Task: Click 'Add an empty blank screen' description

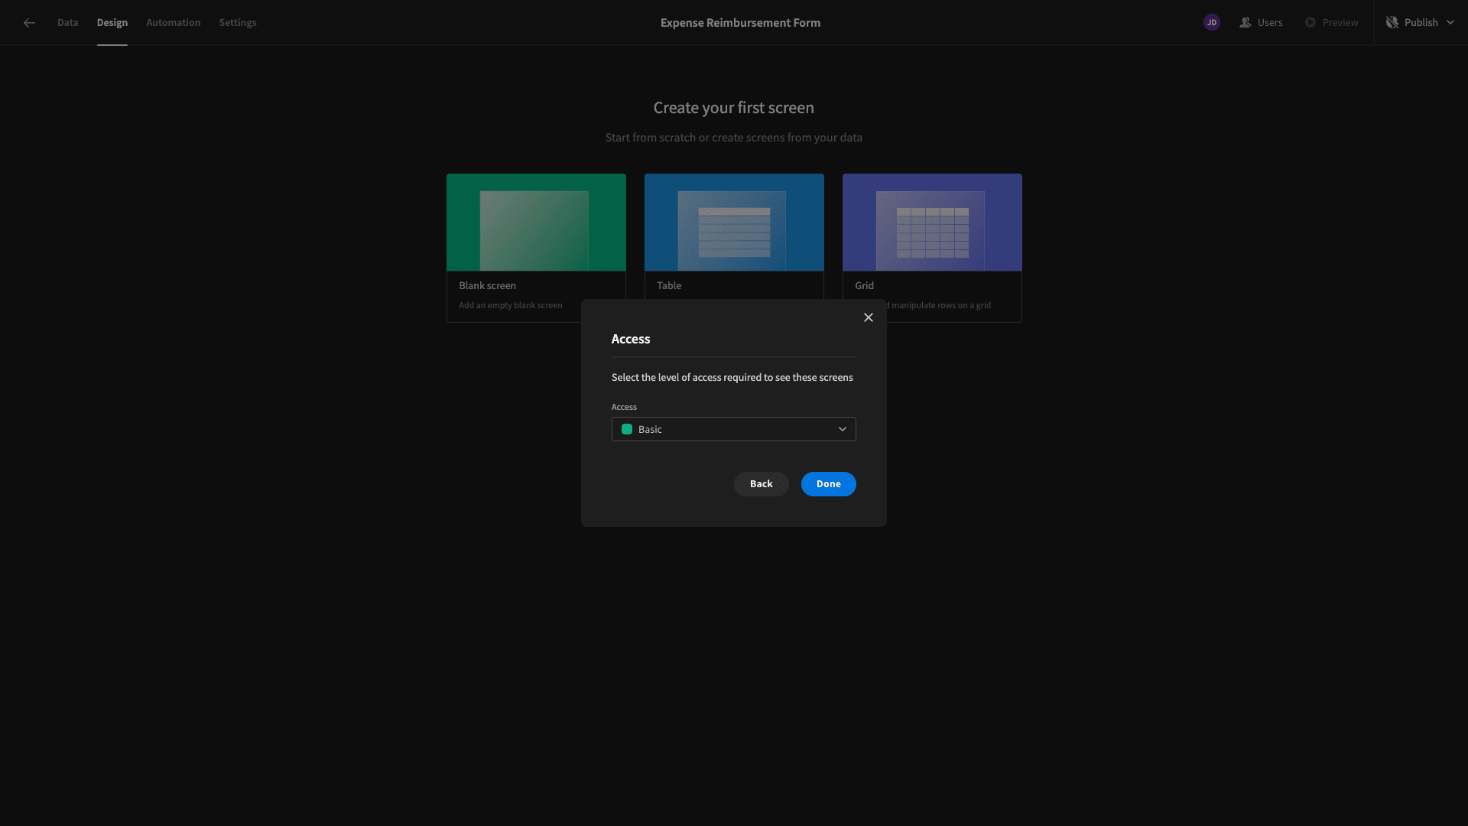Action: [x=510, y=305]
